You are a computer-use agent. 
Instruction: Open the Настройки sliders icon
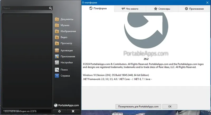click(x=57, y=63)
